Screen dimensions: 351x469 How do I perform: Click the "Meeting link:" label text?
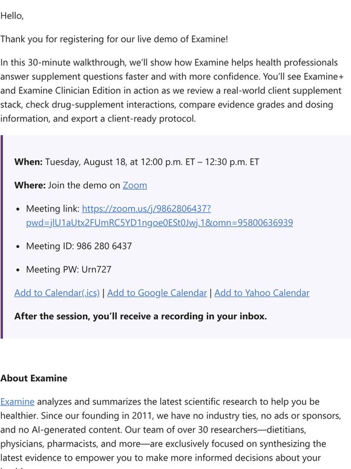(53, 209)
